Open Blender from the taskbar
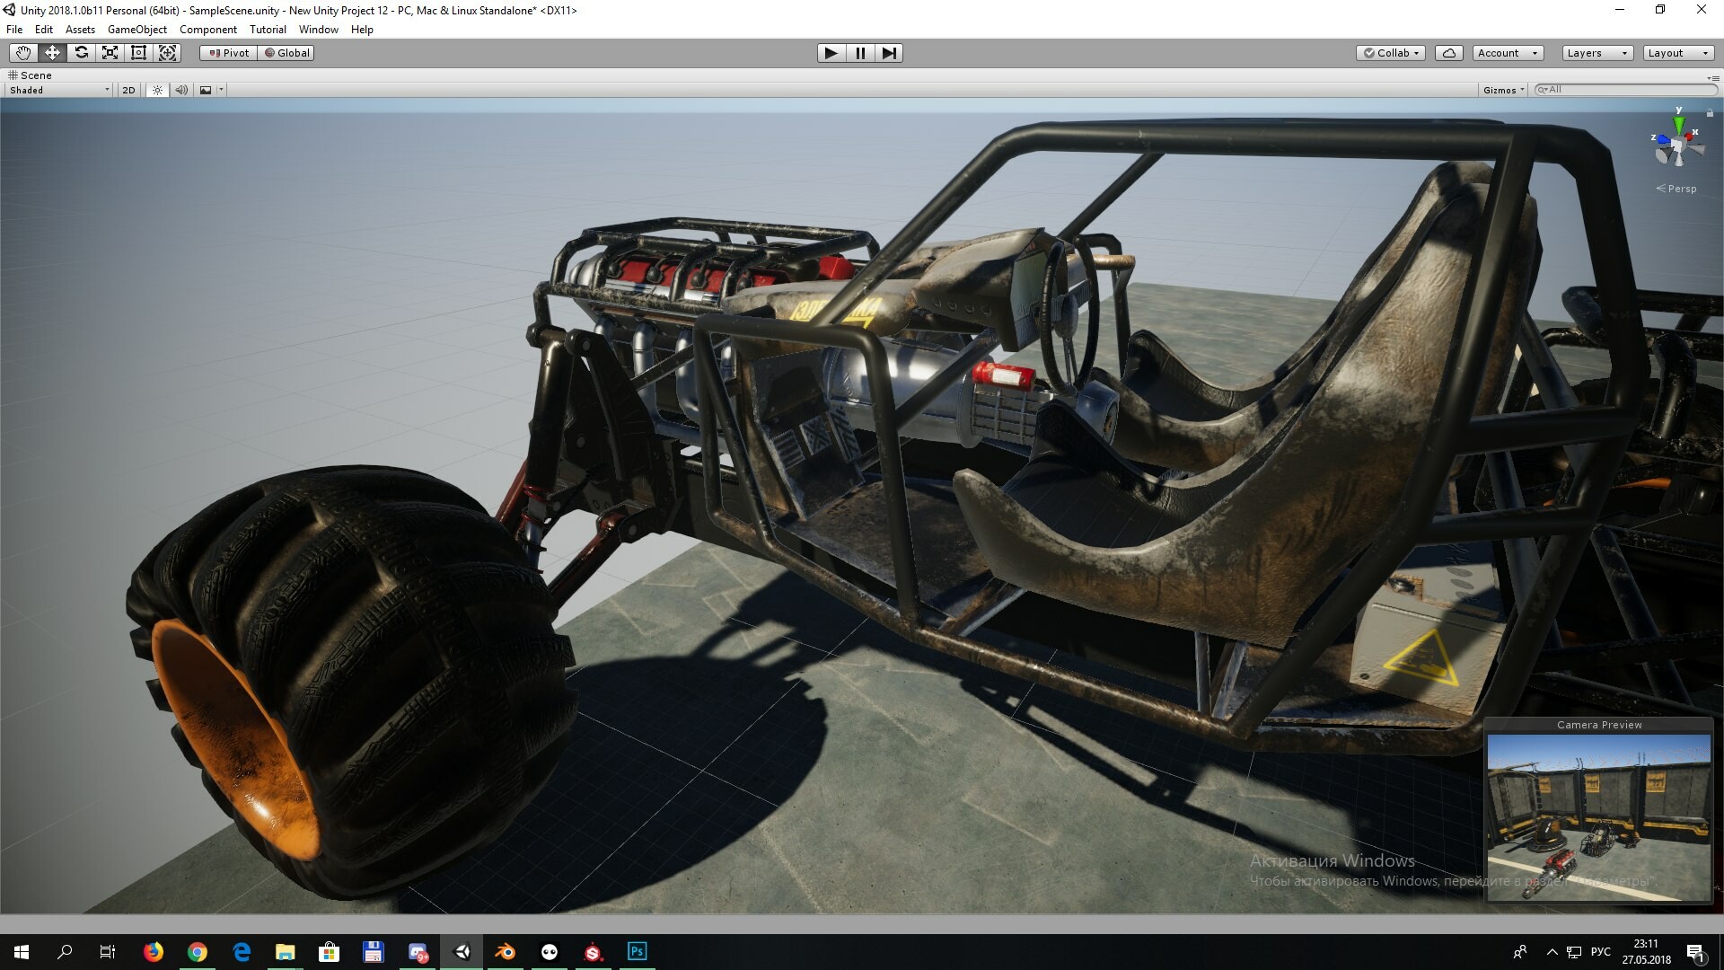 point(506,952)
